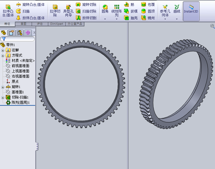The height and width of the screenshot is (169, 215).
Task: Open the Hole Wizard (异型孔向导)
Action: pyautogui.click(x=68, y=11)
